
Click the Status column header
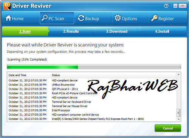(113, 75)
